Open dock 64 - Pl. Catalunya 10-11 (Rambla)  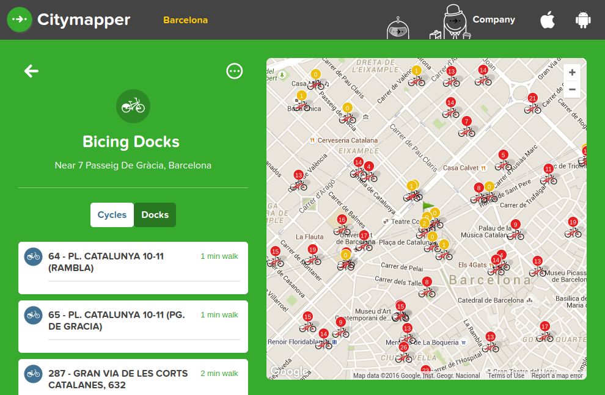(x=133, y=268)
